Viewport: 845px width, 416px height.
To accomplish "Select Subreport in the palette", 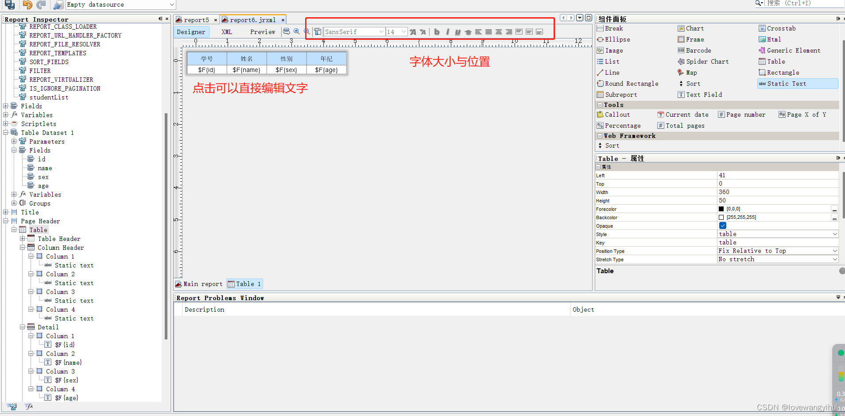I will point(616,95).
